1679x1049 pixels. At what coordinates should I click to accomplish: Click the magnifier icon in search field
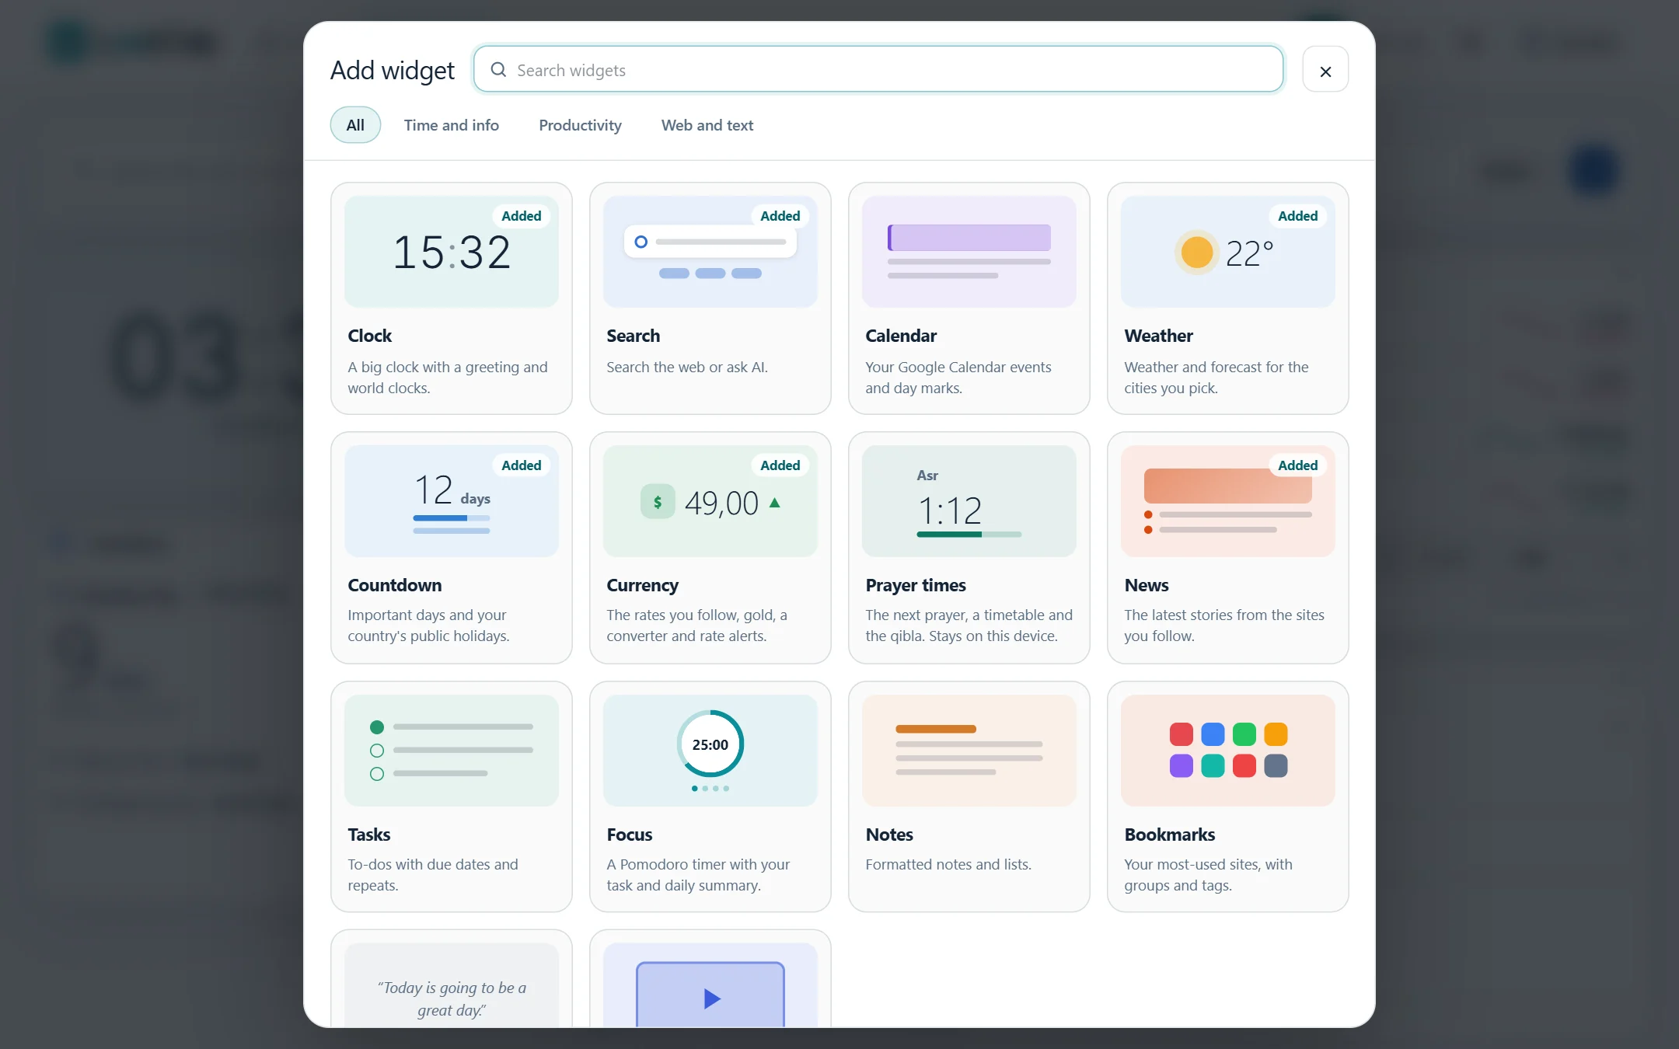coord(498,70)
